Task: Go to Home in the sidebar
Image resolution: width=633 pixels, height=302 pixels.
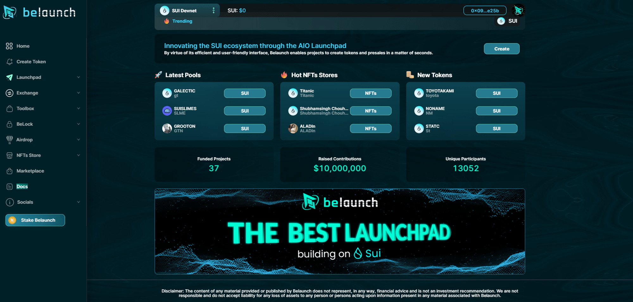Action: click(23, 46)
